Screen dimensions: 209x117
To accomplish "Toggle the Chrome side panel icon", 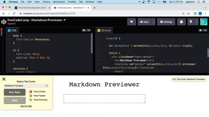I will [x=195, y=14].
